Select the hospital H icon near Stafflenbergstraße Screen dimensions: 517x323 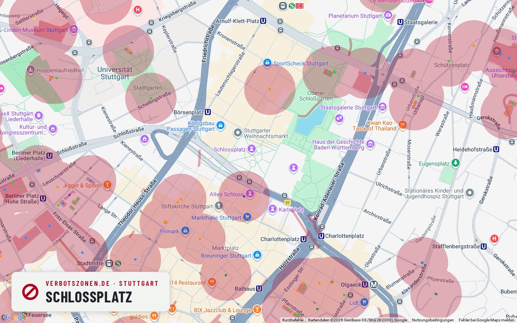(494, 239)
